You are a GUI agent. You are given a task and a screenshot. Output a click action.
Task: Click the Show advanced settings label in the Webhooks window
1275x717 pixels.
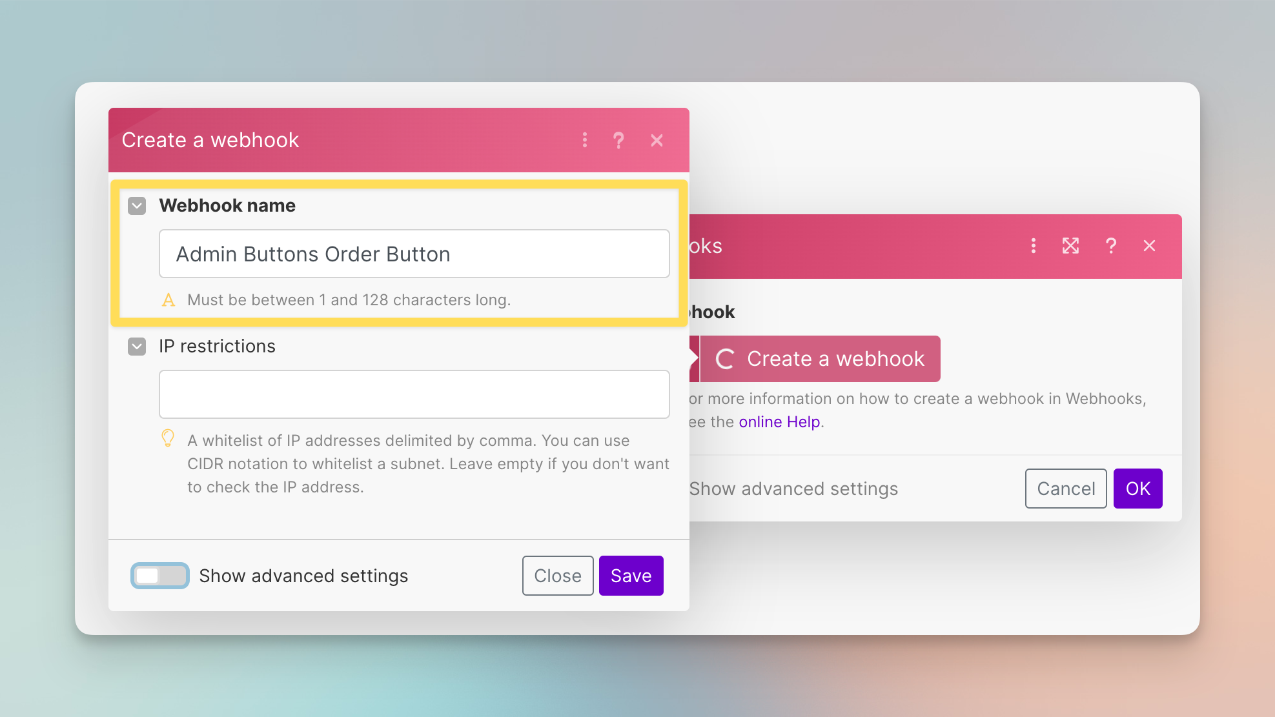pyautogui.click(x=793, y=489)
